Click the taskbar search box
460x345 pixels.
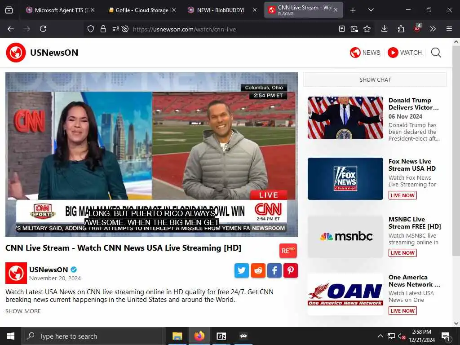coord(93,336)
